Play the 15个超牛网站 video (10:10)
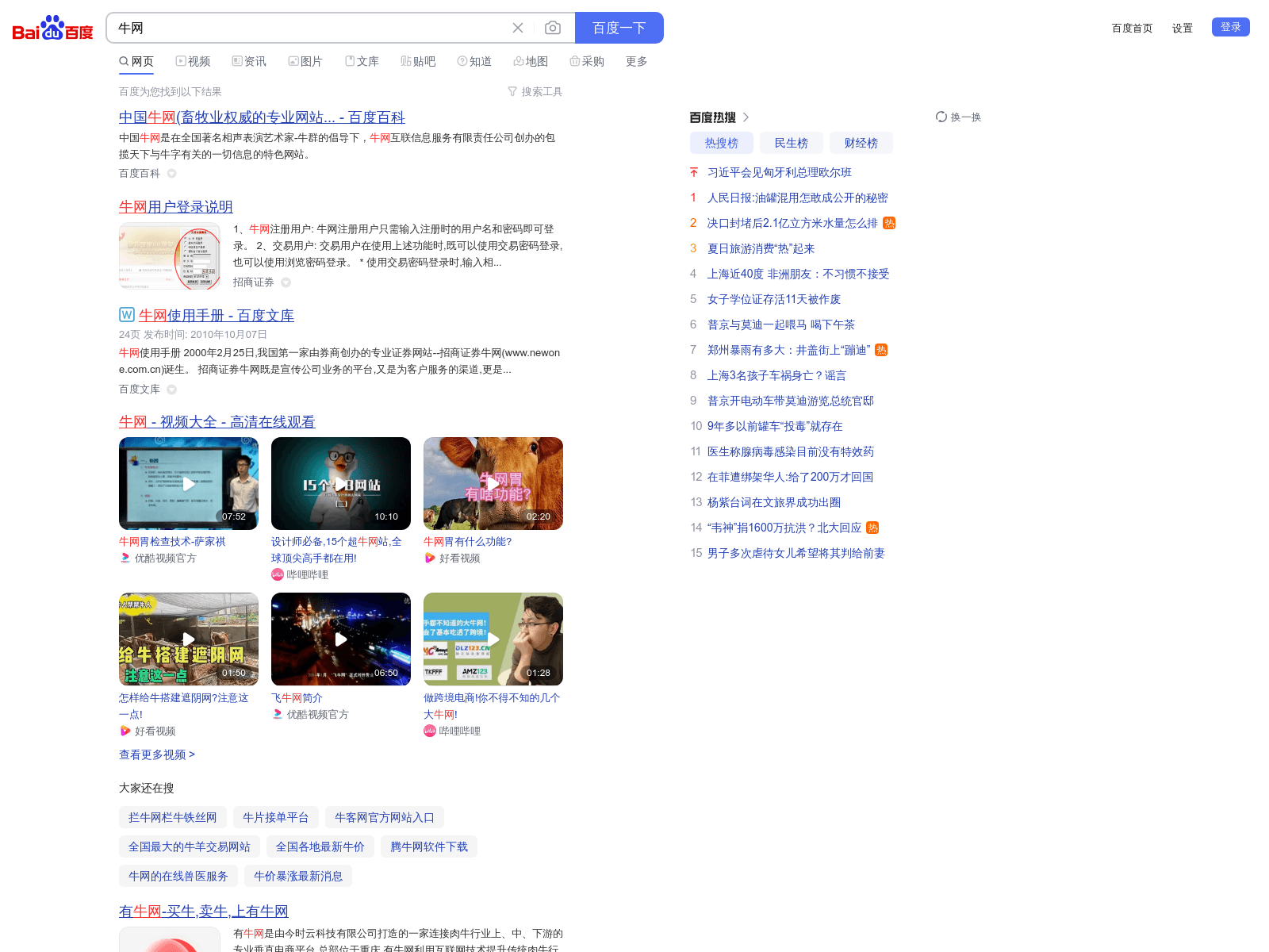The width and height of the screenshot is (1269, 952). point(341,483)
